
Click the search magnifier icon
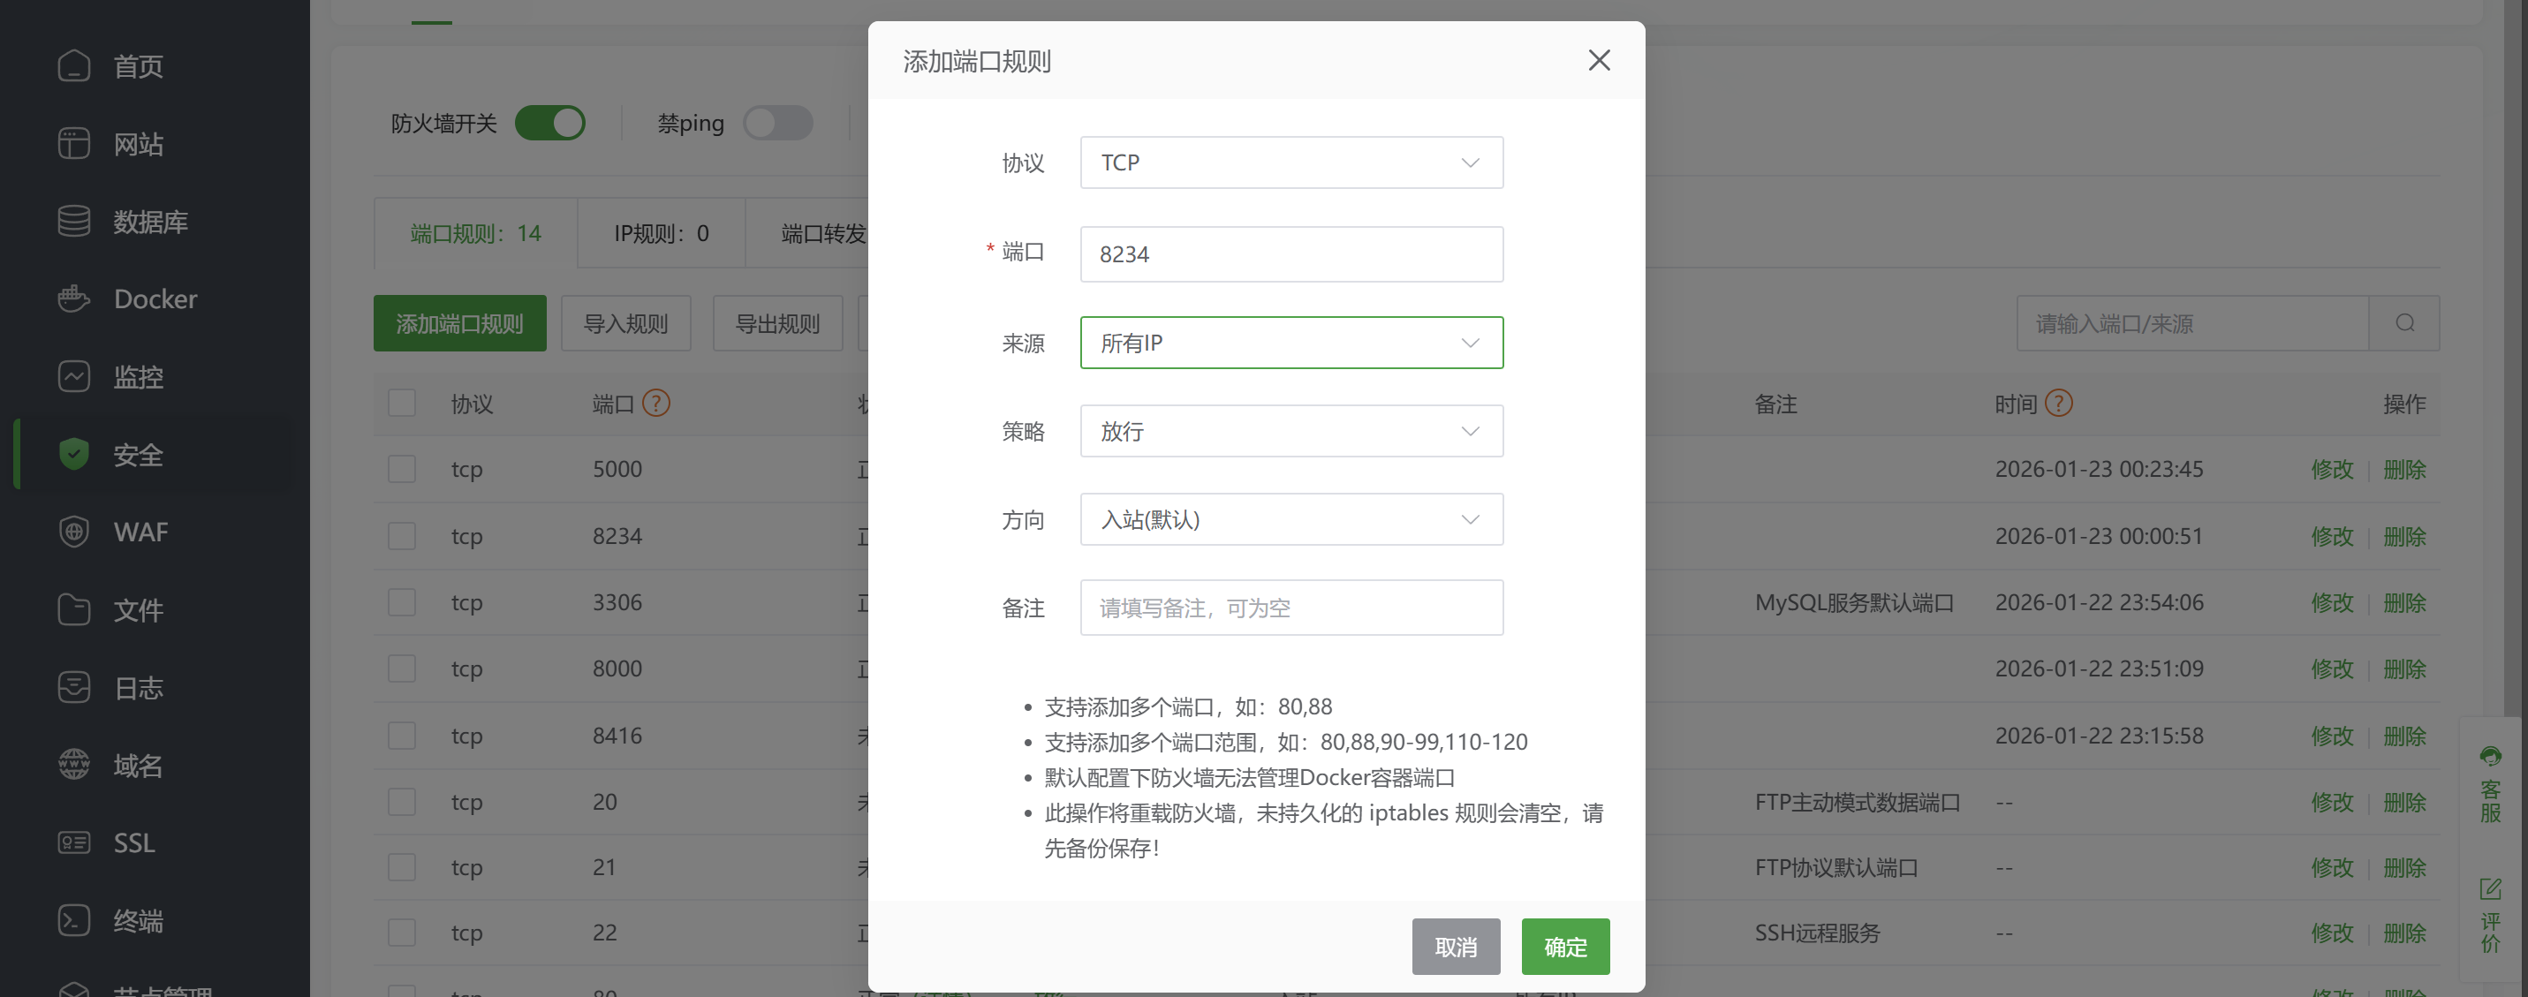[2404, 323]
